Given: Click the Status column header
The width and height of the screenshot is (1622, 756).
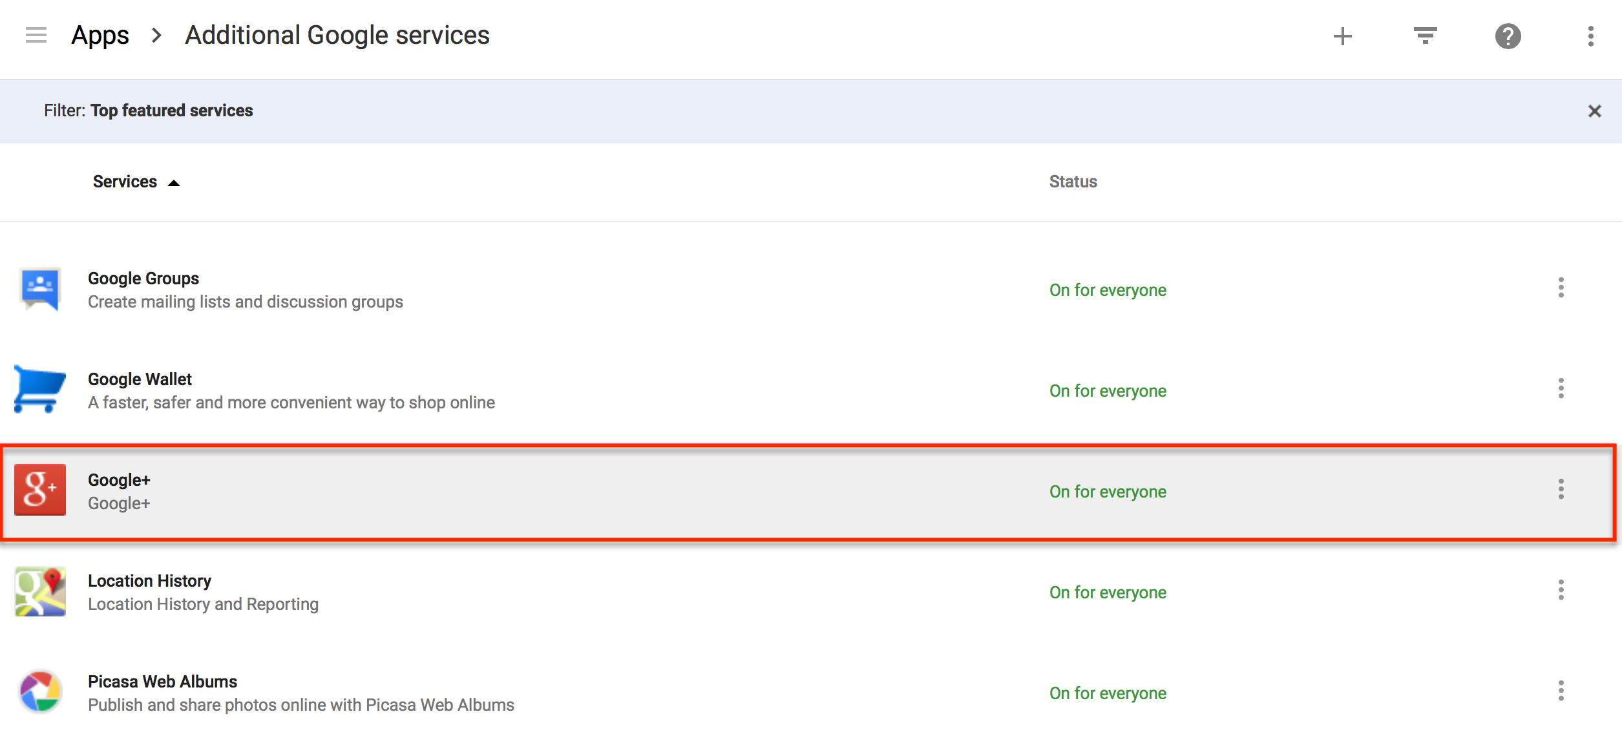Looking at the screenshot, I should (x=1073, y=182).
